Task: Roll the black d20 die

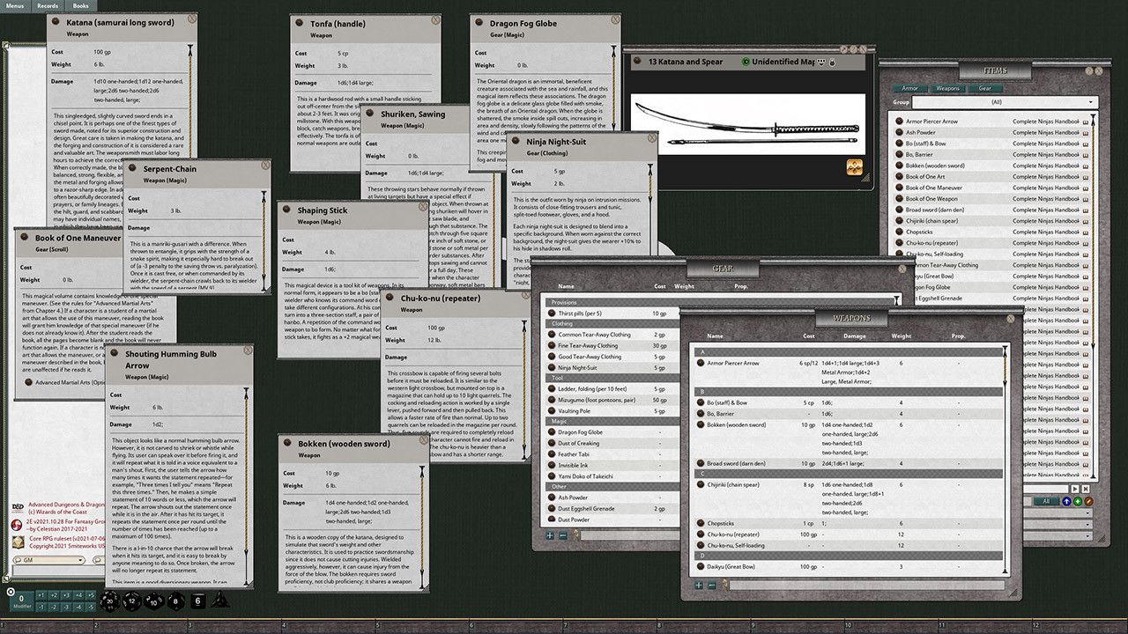Action: pos(108,601)
